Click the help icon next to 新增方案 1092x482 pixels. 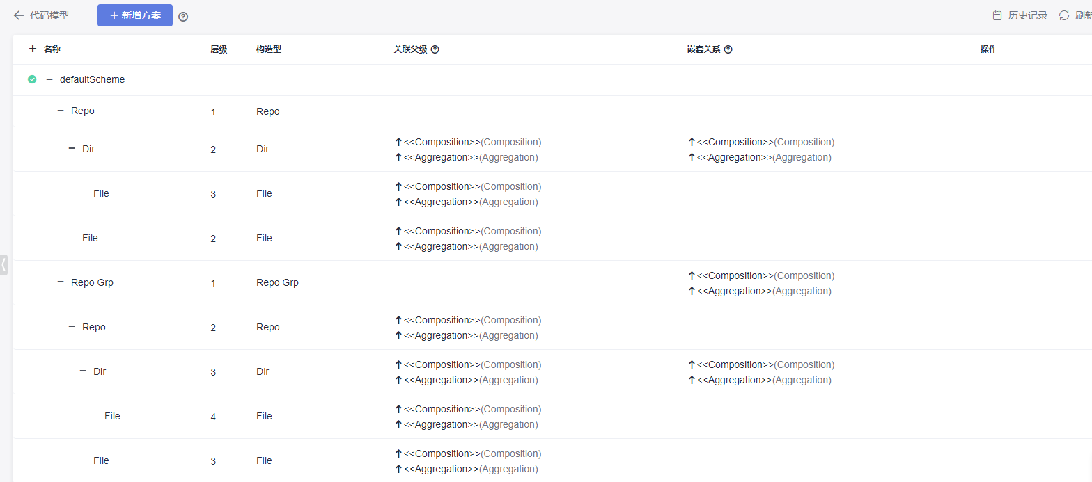[183, 17]
